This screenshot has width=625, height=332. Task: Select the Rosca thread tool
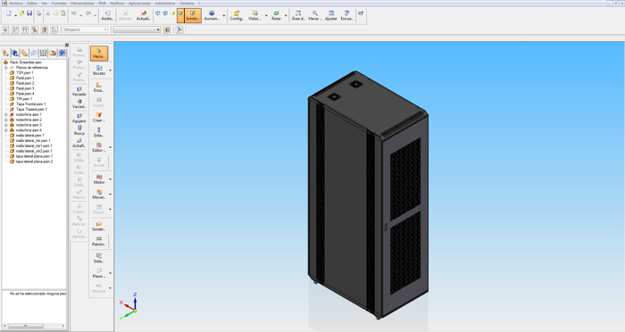(x=79, y=130)
